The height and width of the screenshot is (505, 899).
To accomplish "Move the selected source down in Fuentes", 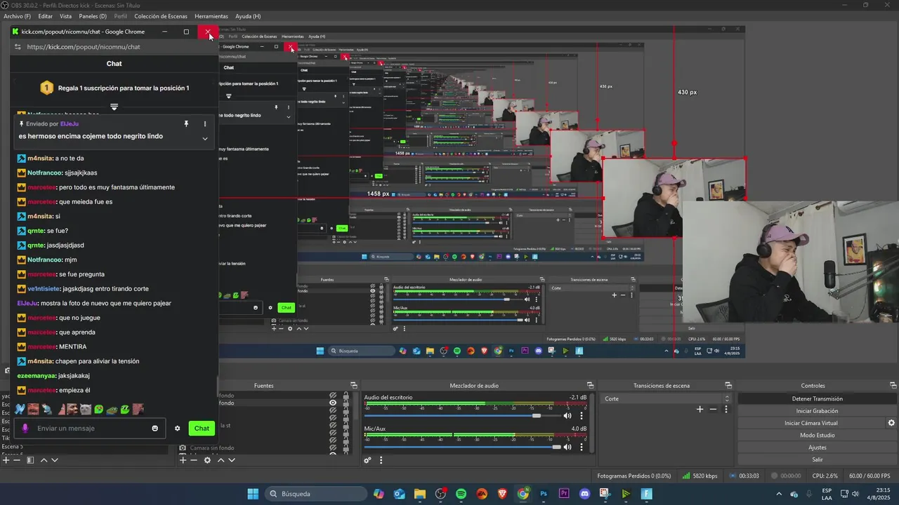I will [232, 460].
